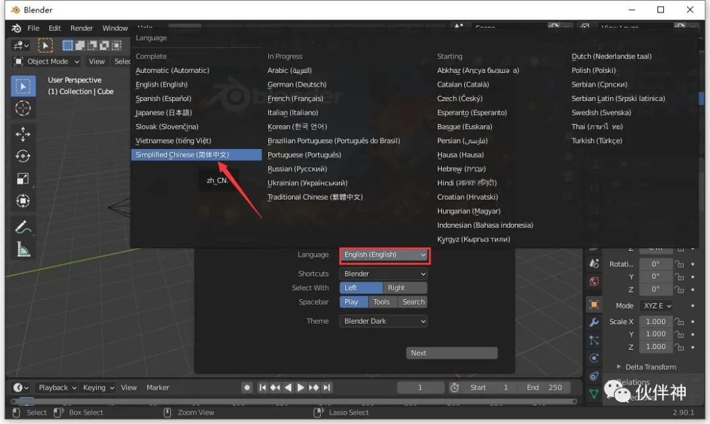The image size is (710, 424).
Task: Toggle the lock on Scale Y
Action: tap(678, 334)
